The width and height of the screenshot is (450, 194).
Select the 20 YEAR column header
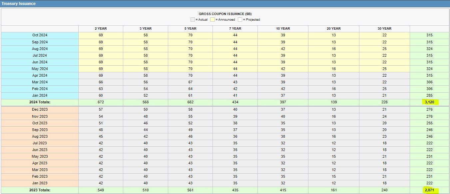click(x=334, y=29)
